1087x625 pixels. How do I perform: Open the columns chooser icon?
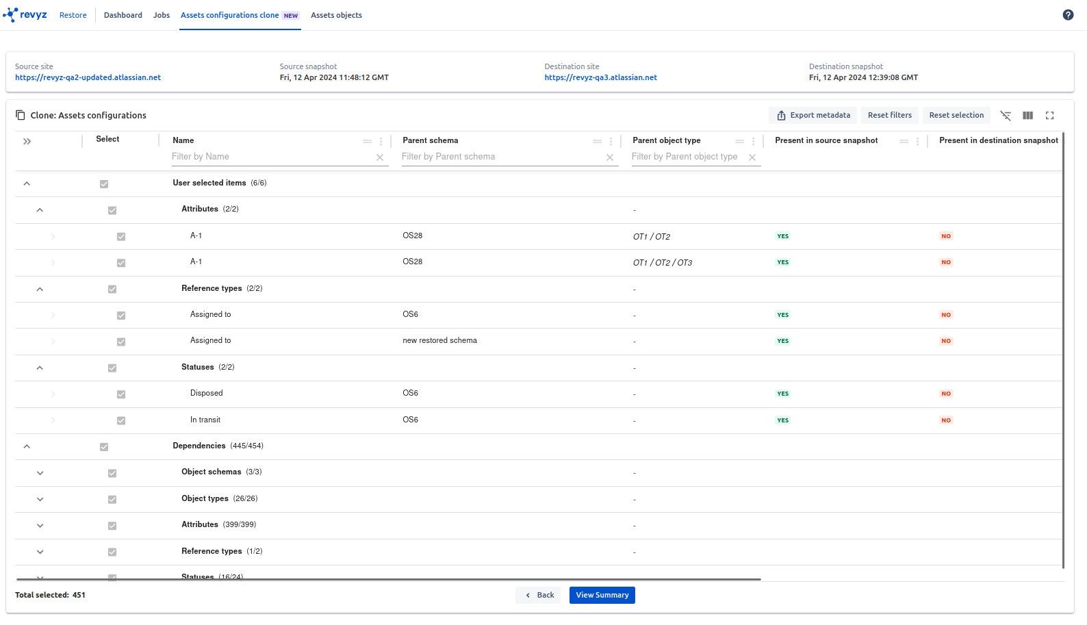point(1027,116)
